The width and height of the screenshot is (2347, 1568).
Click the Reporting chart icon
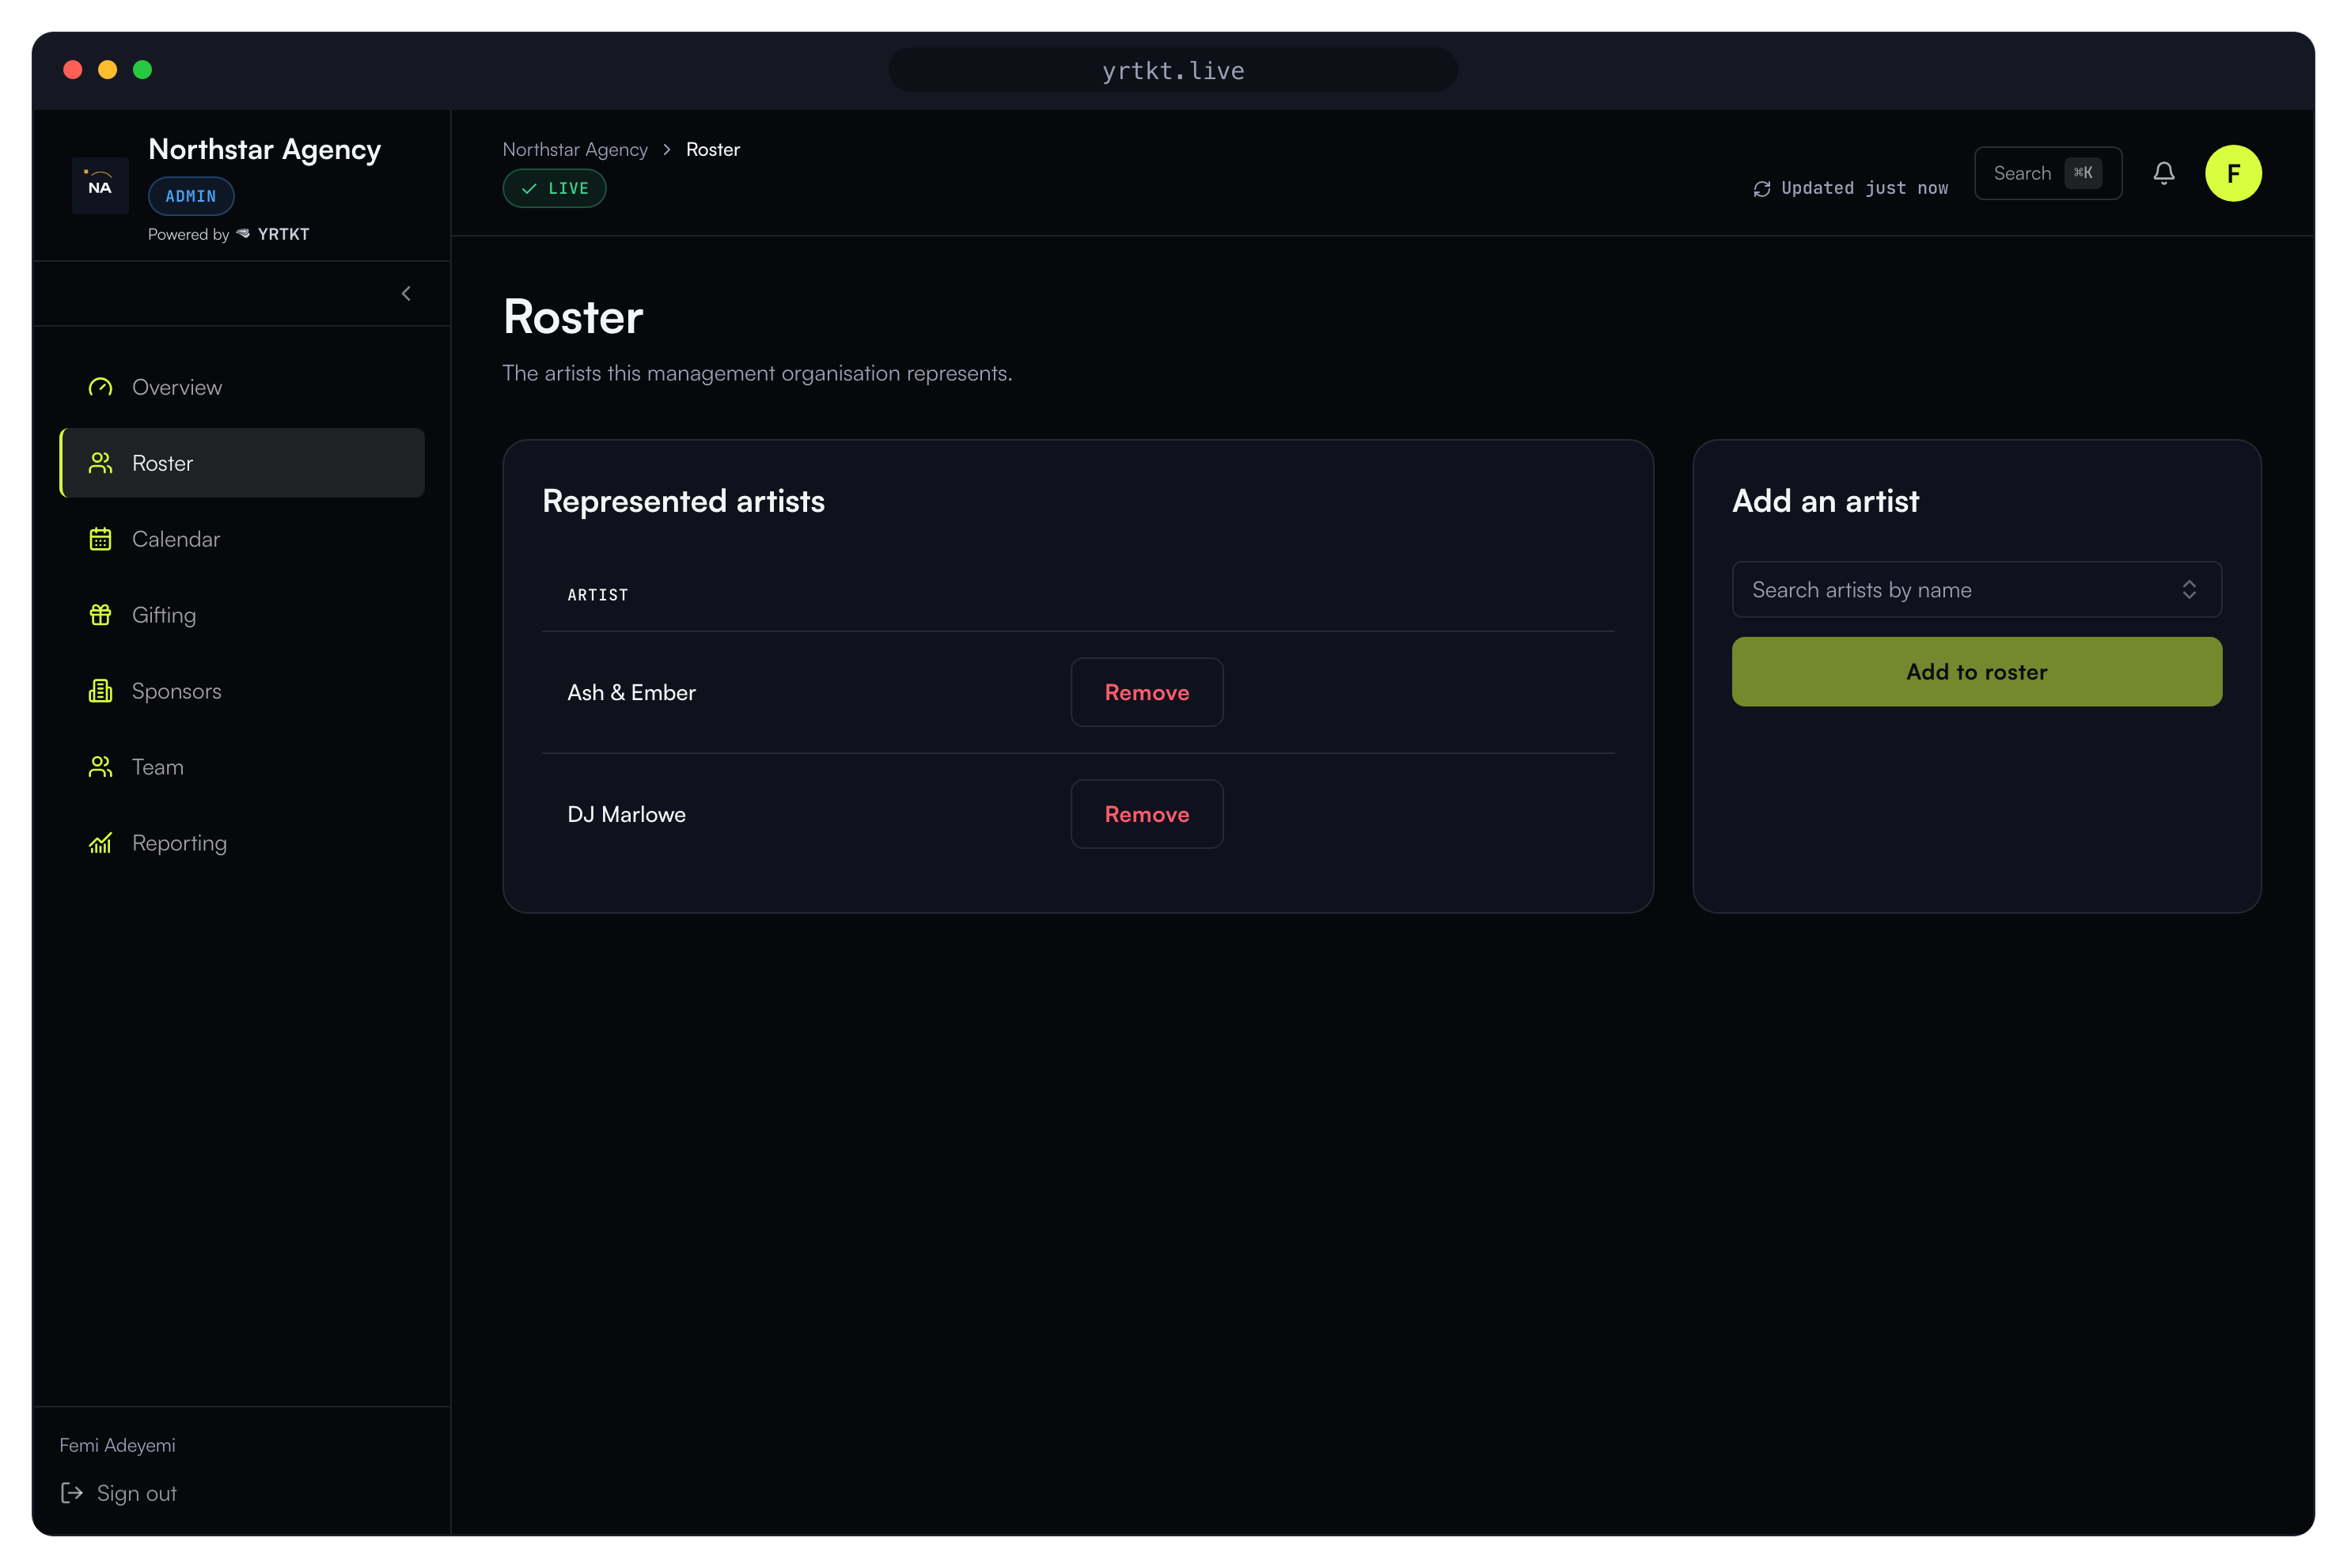point(100,843)
